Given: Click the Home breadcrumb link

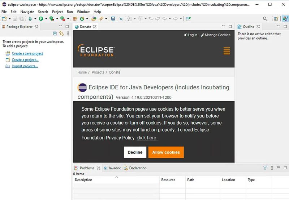Looking at the screenshot, I should click(x=82, y=72).
